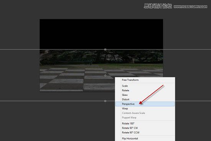
Task: Select Rotate 90° CW option
Action: [x=145, y=128]
